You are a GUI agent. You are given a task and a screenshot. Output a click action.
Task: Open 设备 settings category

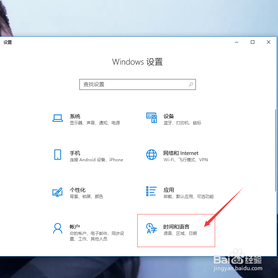pyautogui.click(x=169, y=116)
